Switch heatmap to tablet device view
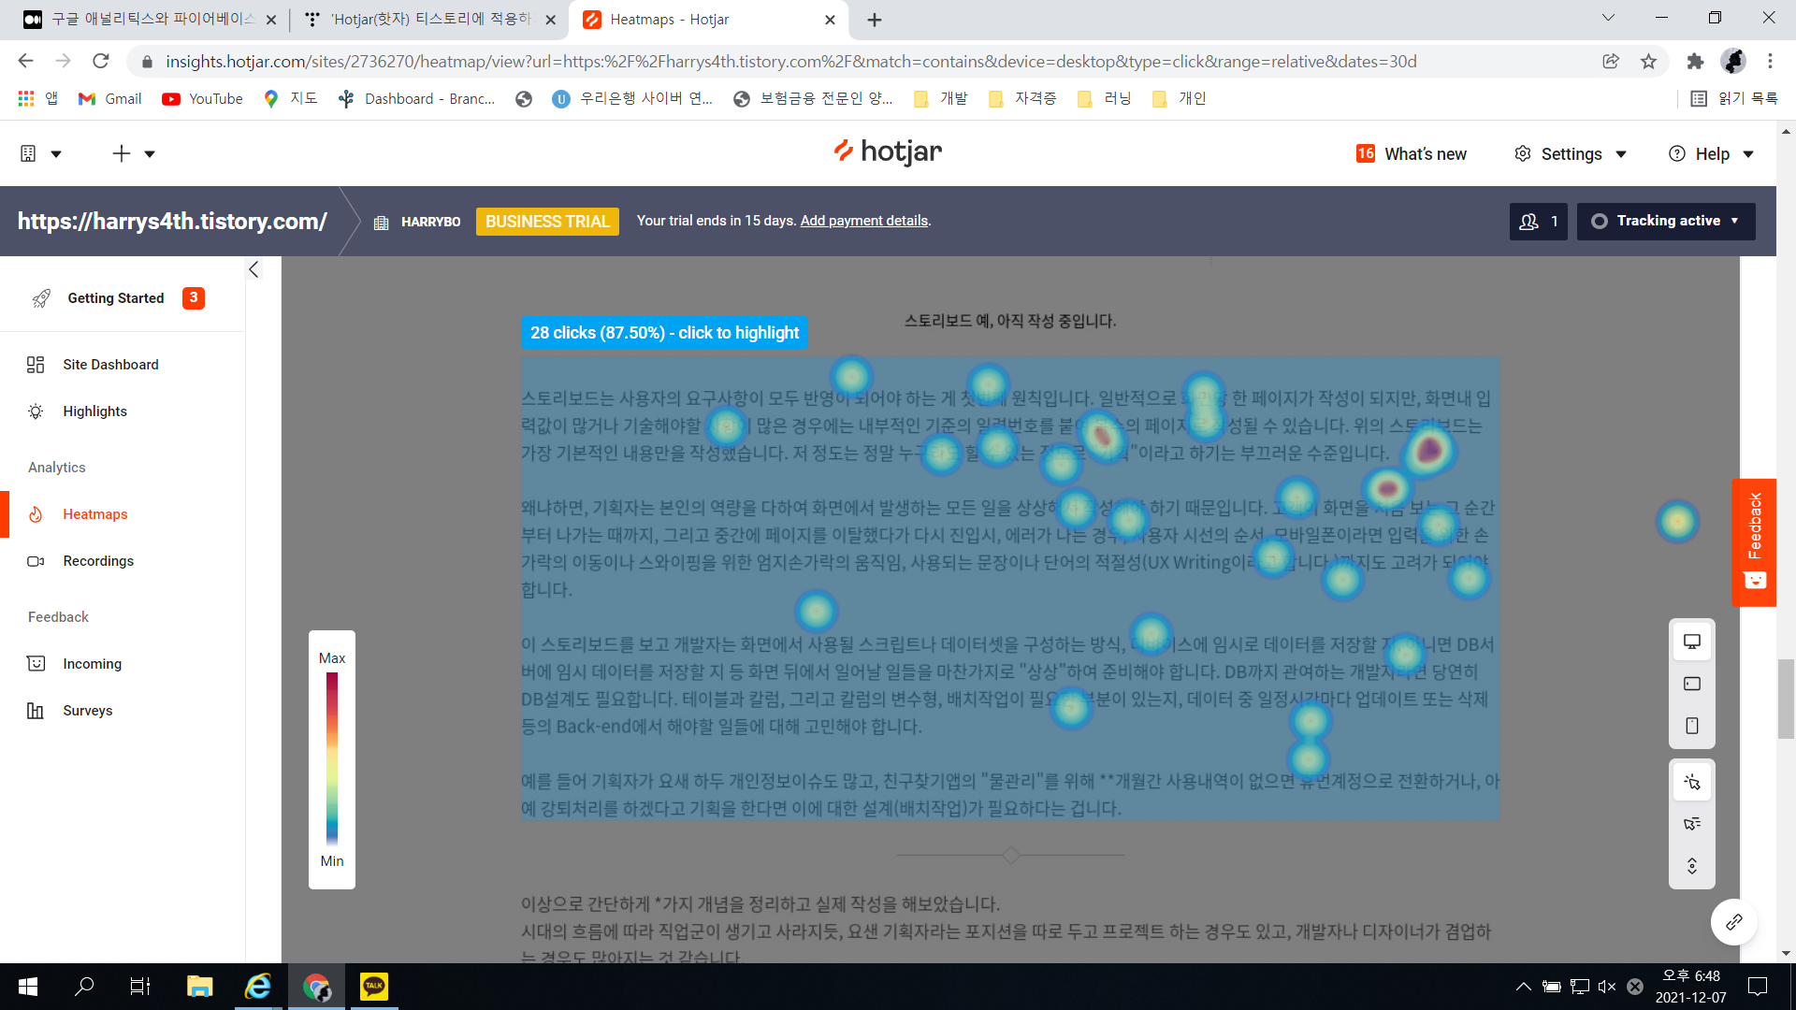This screenshot has width=1796, height=1010. [1691, 684]
